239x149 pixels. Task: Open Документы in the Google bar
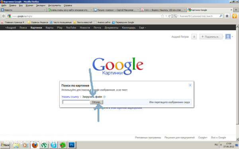point(112,28)
